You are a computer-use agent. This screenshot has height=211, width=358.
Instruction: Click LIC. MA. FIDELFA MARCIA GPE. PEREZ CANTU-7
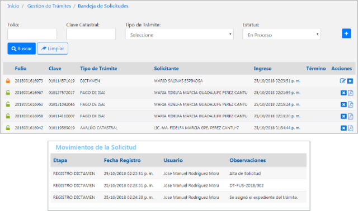coord(196,128)
